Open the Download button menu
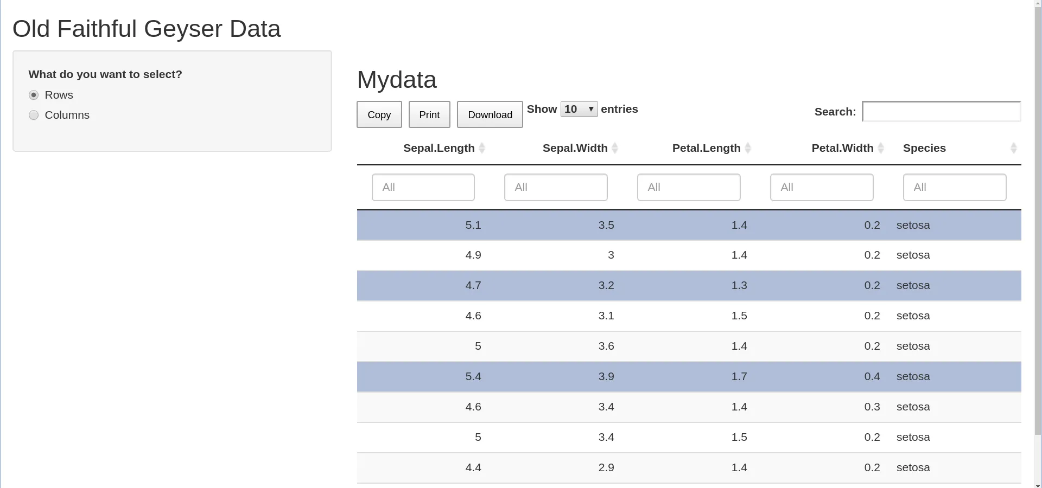The height and width of the screenshot is (488, 1042). coord(490,114)
